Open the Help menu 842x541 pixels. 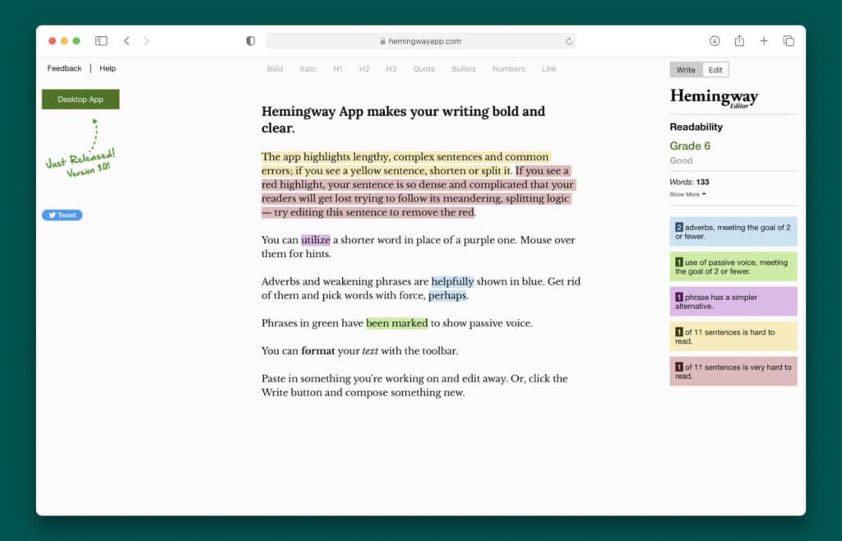107,68
